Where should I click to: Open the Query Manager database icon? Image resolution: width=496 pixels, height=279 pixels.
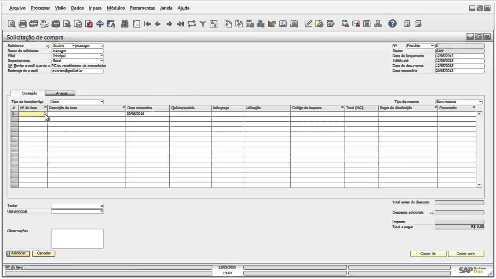pyautogui.click(x=331, y=24)
